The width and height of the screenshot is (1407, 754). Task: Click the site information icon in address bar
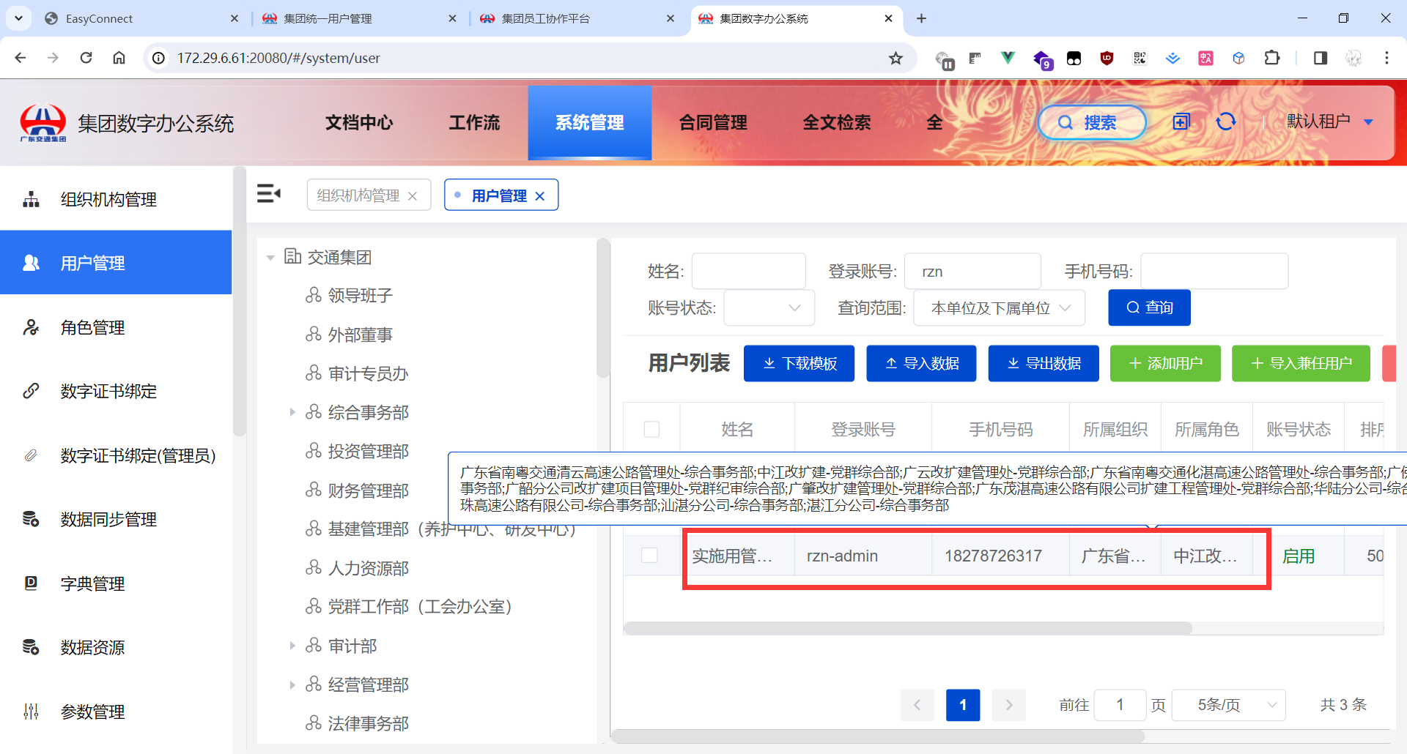point(158,58)
